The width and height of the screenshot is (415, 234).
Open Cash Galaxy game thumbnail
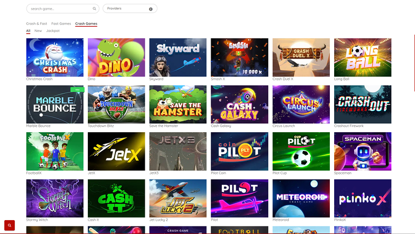coord(239,104)
